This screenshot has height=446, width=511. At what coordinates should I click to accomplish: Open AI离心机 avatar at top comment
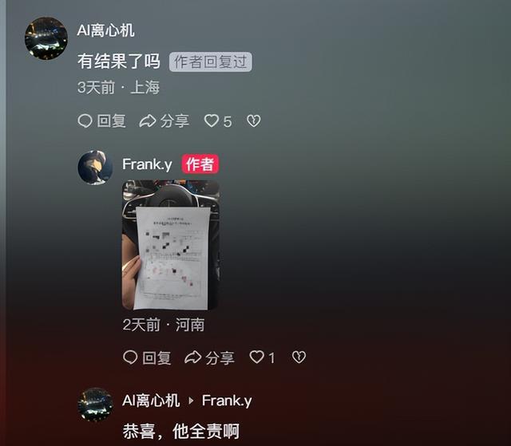(46, 38)
